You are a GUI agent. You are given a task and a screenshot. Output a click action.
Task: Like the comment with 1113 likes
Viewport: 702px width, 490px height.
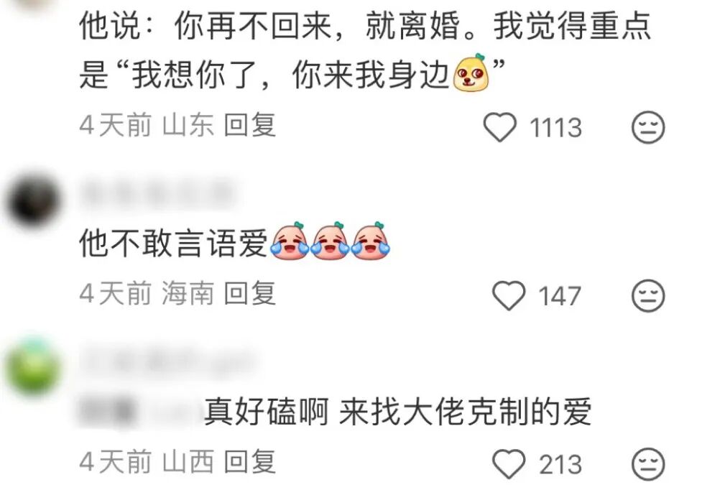(x=499, y=127)
